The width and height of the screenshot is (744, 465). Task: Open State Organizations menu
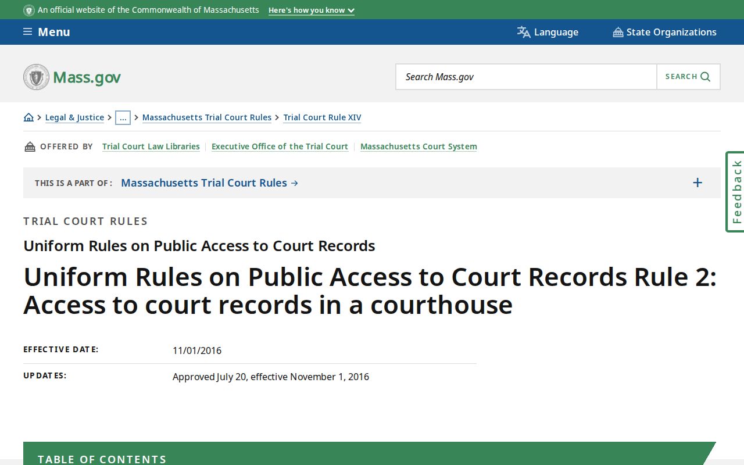pyautogui.click(x=664, y=32)
